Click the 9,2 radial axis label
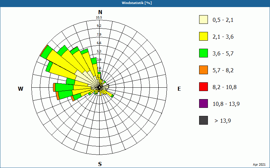270x168 pixels. [99, 26]
